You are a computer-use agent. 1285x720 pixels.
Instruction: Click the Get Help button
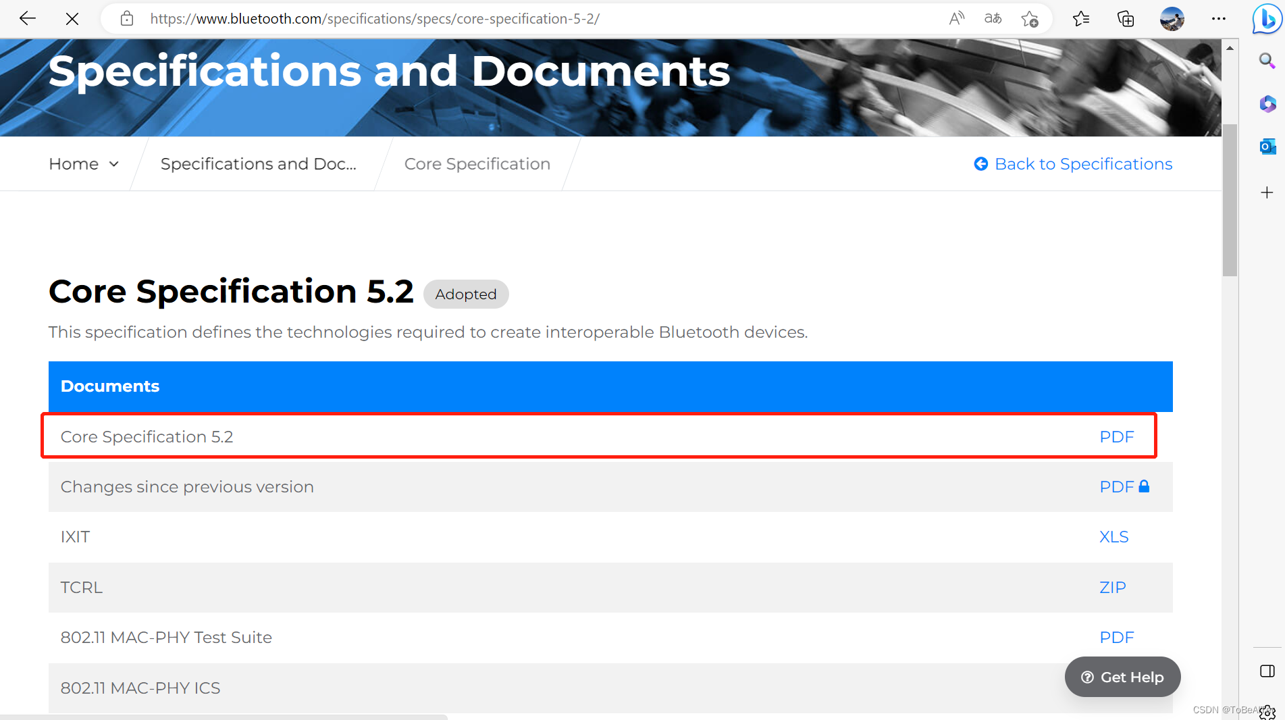(x=1122, y=677)
